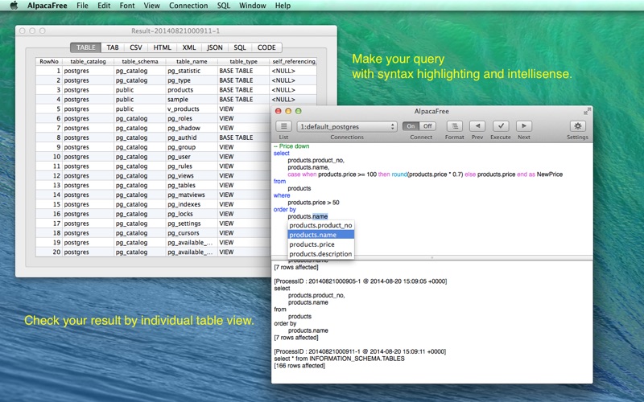Screen dimensions: 644x402
Task: Click the pg_matviews table name cell
Action: (x=192, y=195)
